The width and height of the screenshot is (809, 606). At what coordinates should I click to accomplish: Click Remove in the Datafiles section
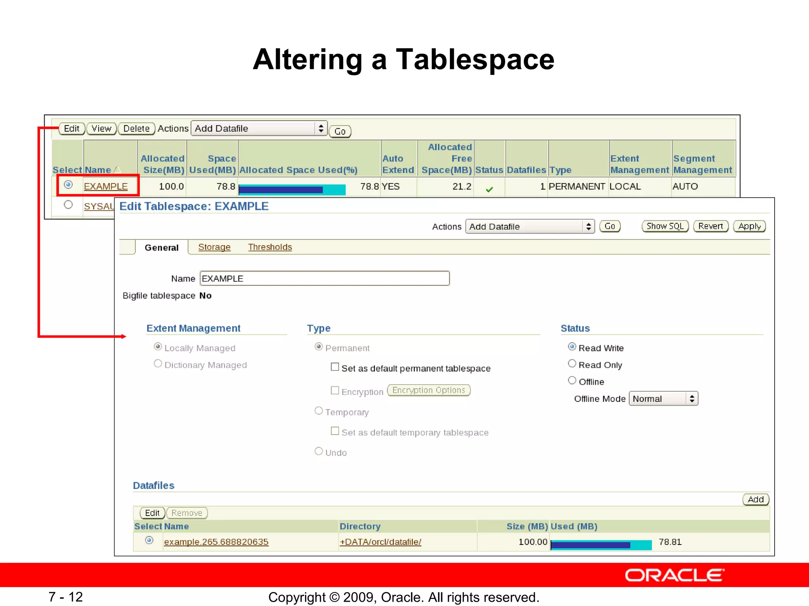coord(187,513)
